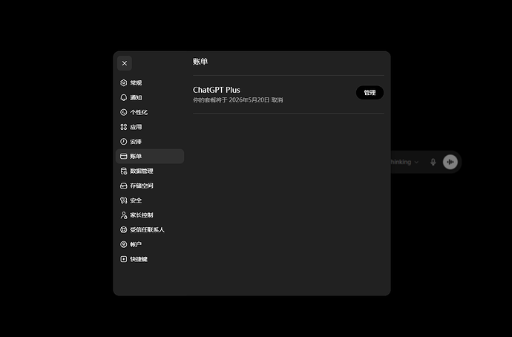The height and width of the screenshot is (337, 512).
Task: Click the microphone dictation icon in chat bar
Action: pos(433,162)
